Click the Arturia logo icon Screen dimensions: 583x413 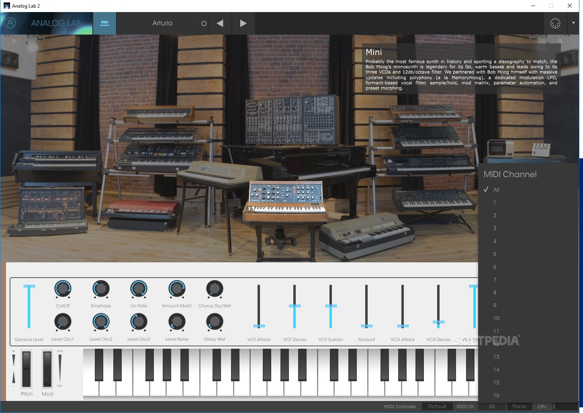[10, 23]
